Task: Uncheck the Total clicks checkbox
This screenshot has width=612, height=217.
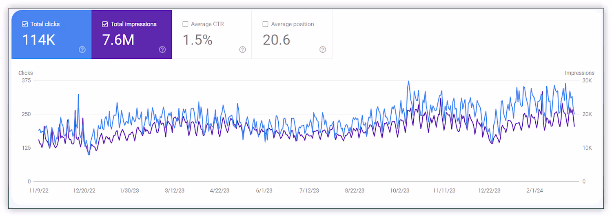Action: point(25,24)
